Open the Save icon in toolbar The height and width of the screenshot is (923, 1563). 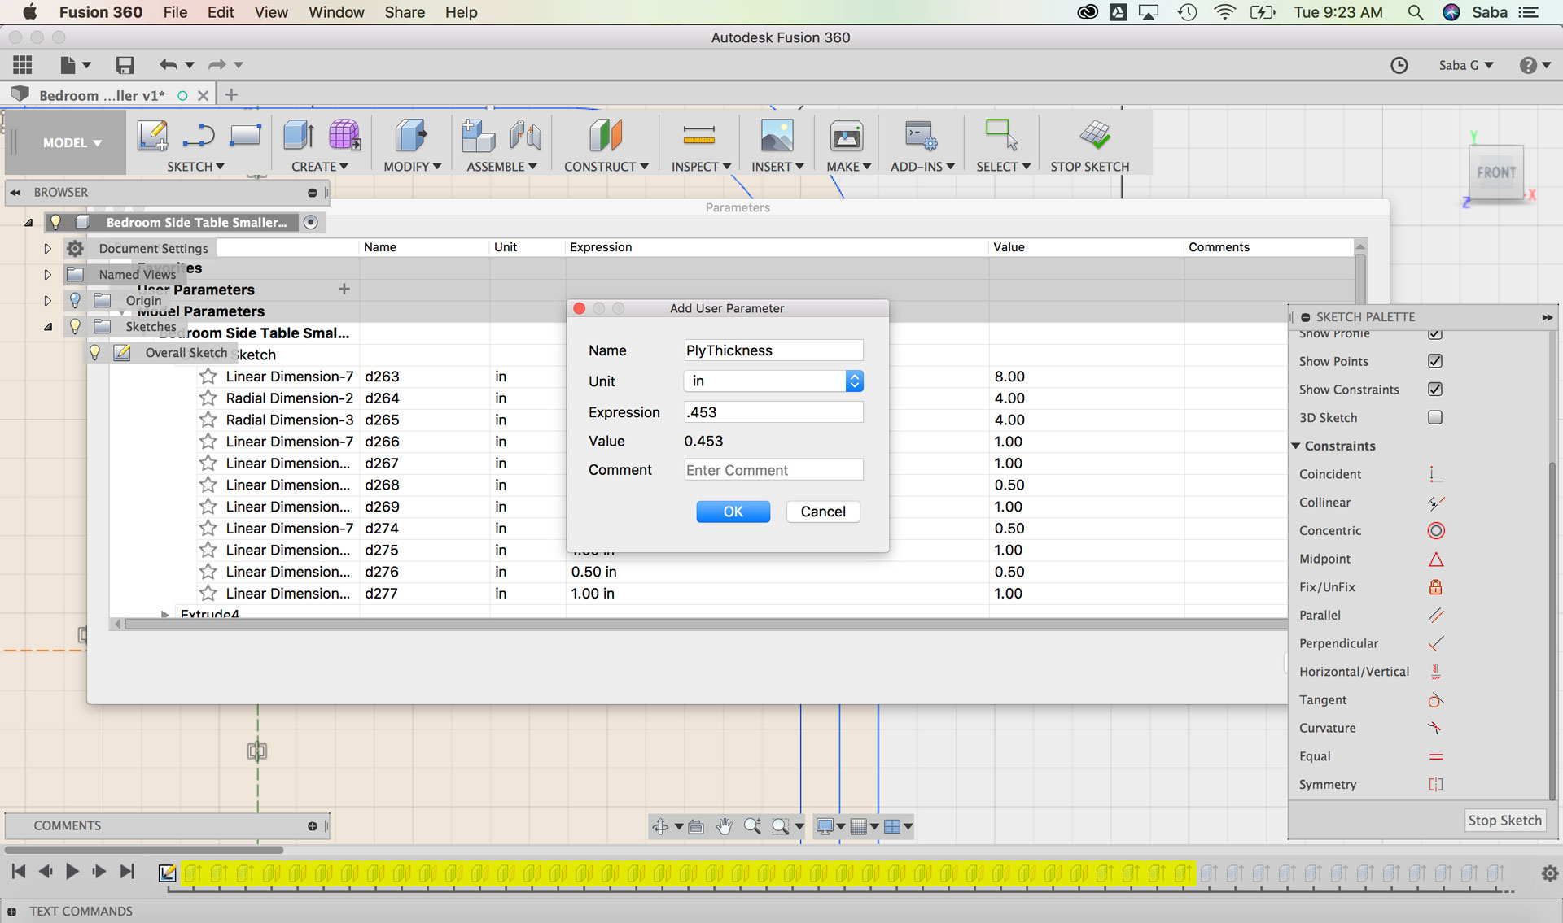point(125,65)
